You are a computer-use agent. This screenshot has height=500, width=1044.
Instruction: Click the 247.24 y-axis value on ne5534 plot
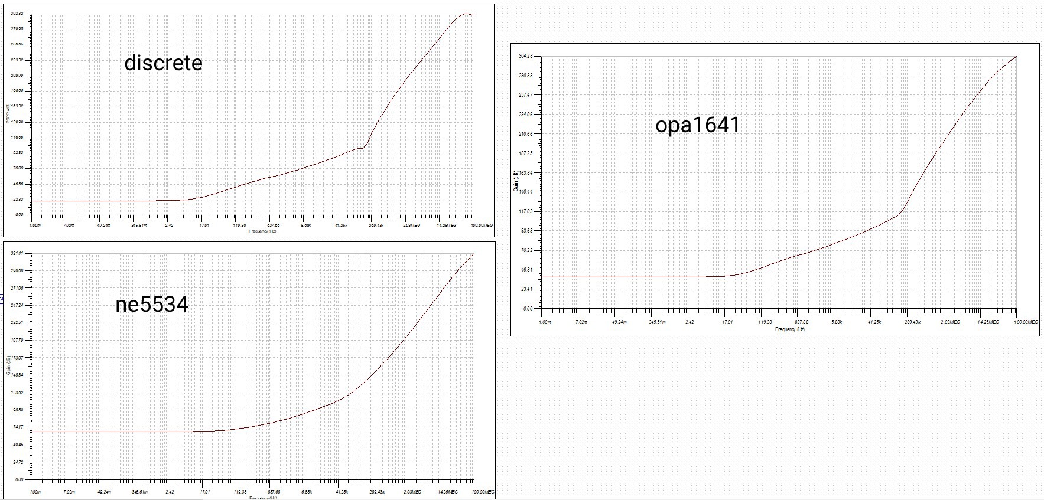click(x=17, y=305)
